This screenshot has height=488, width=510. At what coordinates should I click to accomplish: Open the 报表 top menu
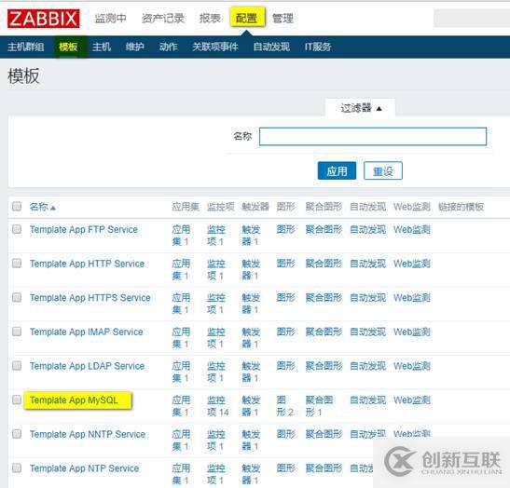[210, 19]
